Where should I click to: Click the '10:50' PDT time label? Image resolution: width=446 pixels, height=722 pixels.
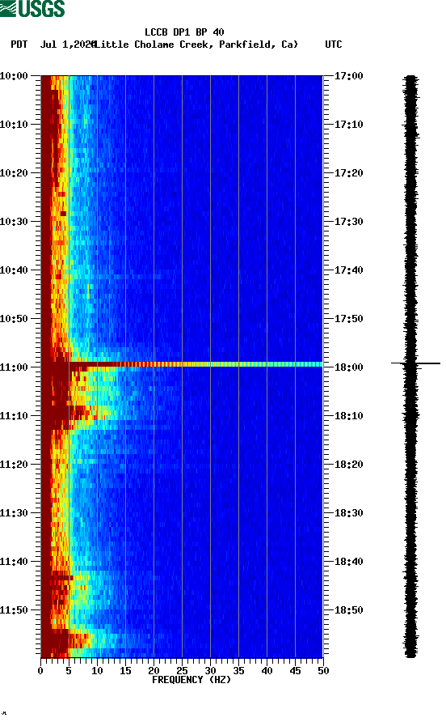(14, 319)
